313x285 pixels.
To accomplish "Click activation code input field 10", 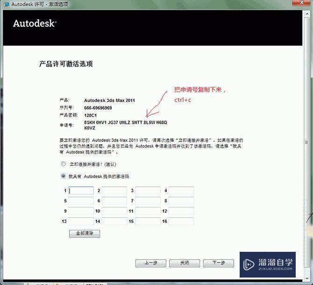I will [x=114, y=211].
